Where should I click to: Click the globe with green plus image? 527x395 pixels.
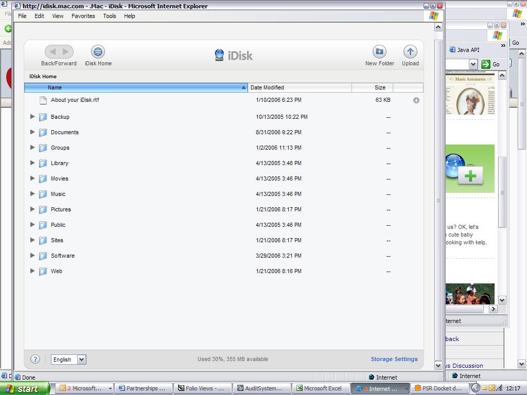[x=470, y=169]
